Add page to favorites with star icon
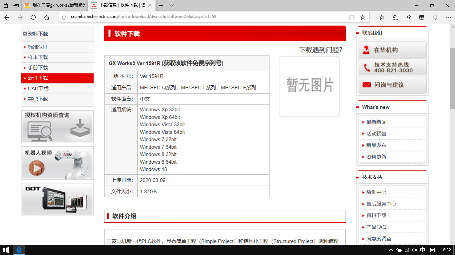The width and height of the screenshot is (455, 255). tap(363, 17)
